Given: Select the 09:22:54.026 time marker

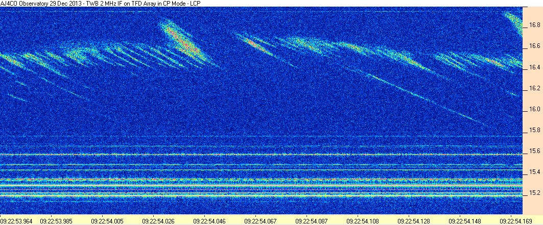Looking at the screenshot, I should tap(158, 220).
